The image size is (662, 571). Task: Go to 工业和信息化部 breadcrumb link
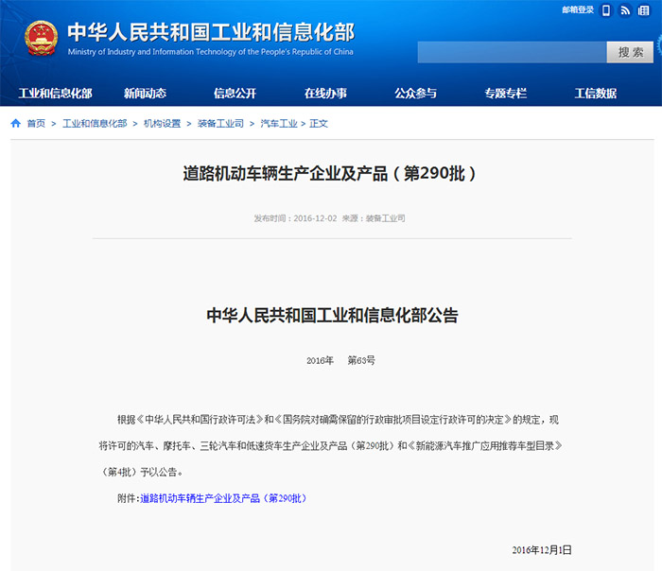pos(95,123)
